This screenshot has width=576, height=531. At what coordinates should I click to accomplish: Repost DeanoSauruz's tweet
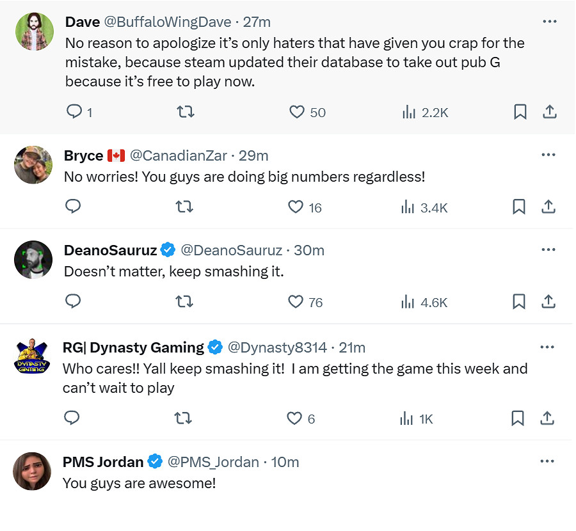click(184, 302)
